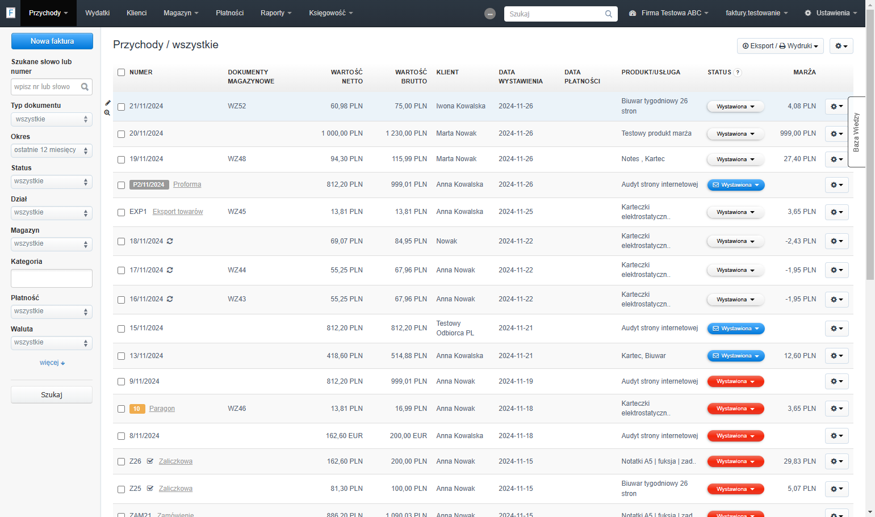Click the recurring icon next to invoice 16/11/2024
This screenshot has width=875, height=517.
(170, 299)
